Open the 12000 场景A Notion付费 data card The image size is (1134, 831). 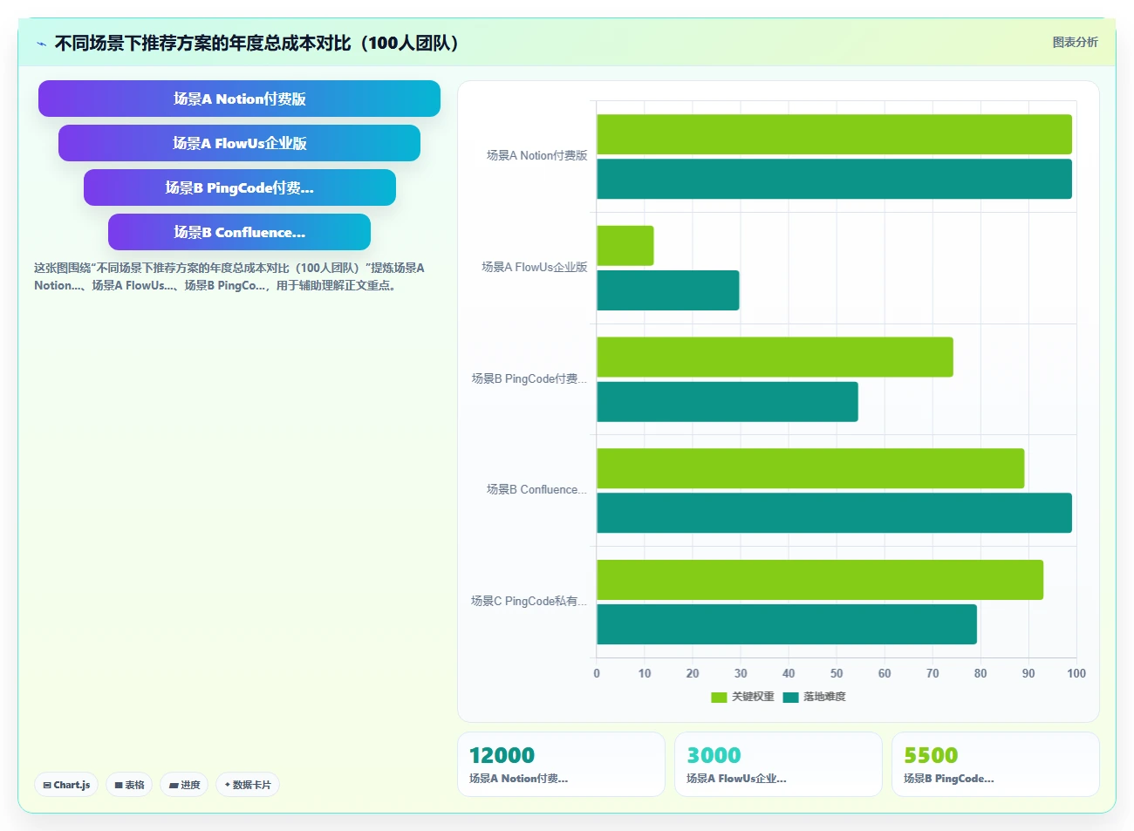click(561, 764)
